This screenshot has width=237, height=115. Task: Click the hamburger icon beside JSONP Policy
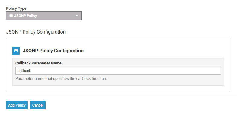coord(11,16)
